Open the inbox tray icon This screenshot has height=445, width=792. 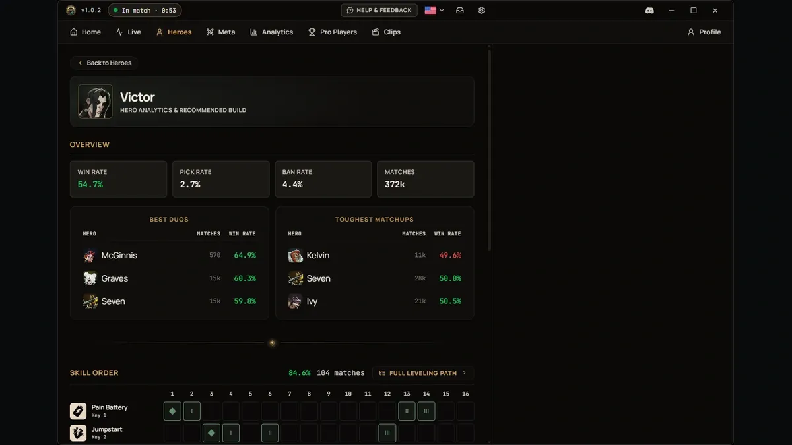click(460, 11)
